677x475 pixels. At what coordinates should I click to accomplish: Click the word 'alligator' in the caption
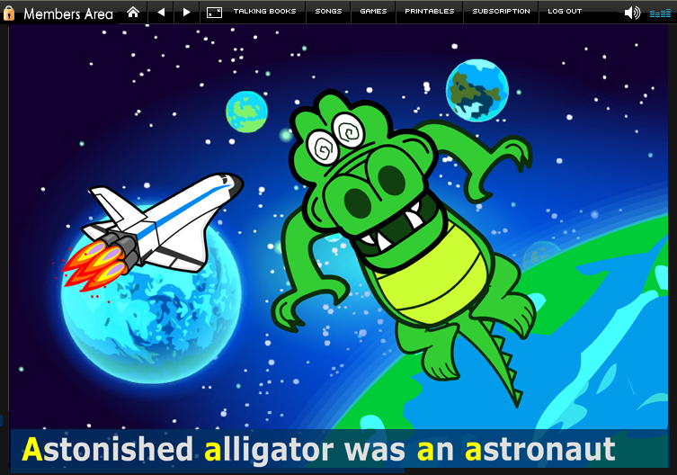[x=269, y=452]
